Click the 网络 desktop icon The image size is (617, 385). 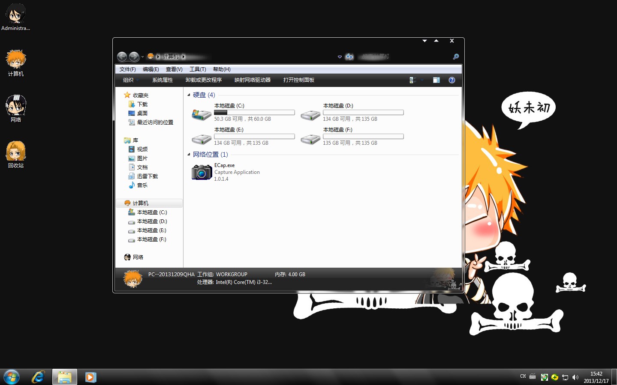16,109
